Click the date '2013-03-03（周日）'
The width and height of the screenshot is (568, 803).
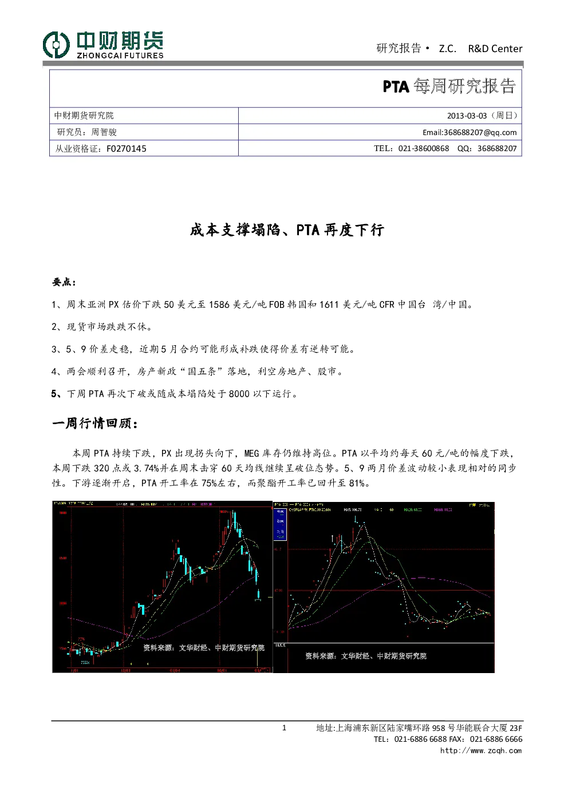[x=482, y=116]
